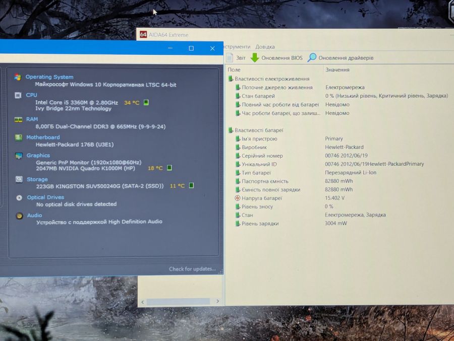The image size is (454, 341).
Task: Click the icon next to Рівень зарядки
Action: tap(238, 223)
